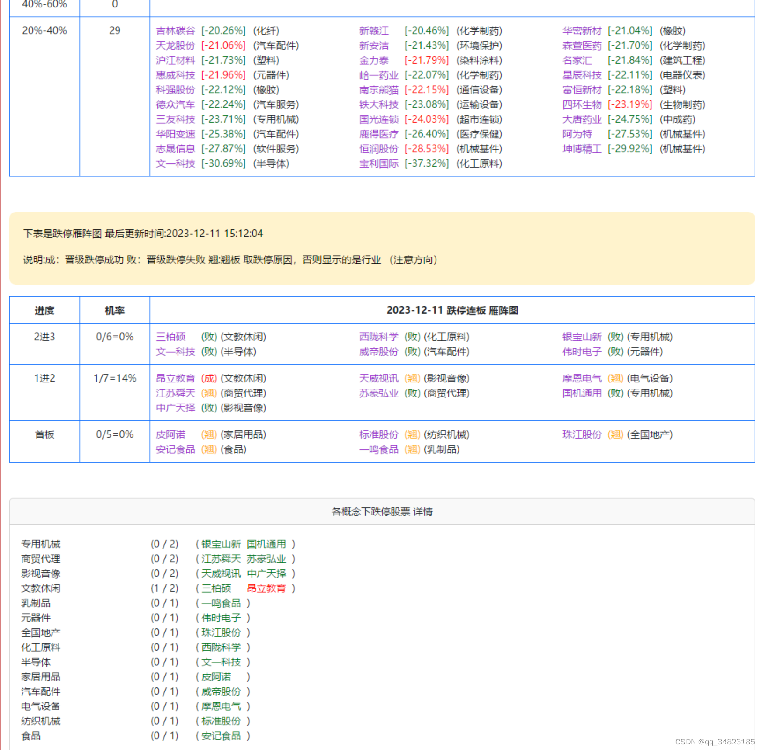Open green 摩恩电气 in the 电气设备 concept row
This screenshot has width=762, height=750.
click(x=221, y=706)
